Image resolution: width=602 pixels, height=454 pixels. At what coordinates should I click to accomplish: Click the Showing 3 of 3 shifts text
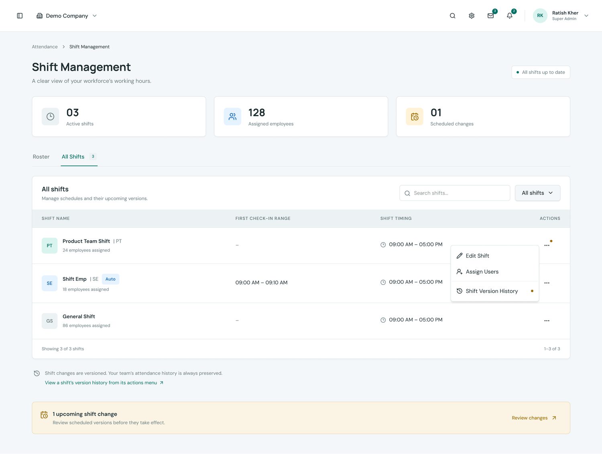[63, 349]
